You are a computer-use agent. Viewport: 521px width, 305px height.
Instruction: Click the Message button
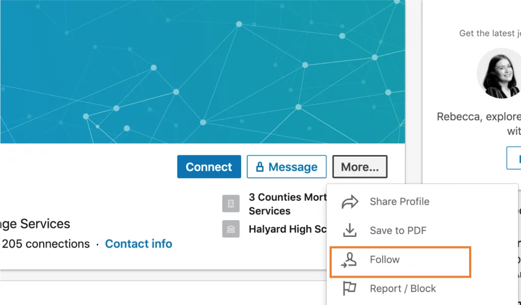click(286, 167)
